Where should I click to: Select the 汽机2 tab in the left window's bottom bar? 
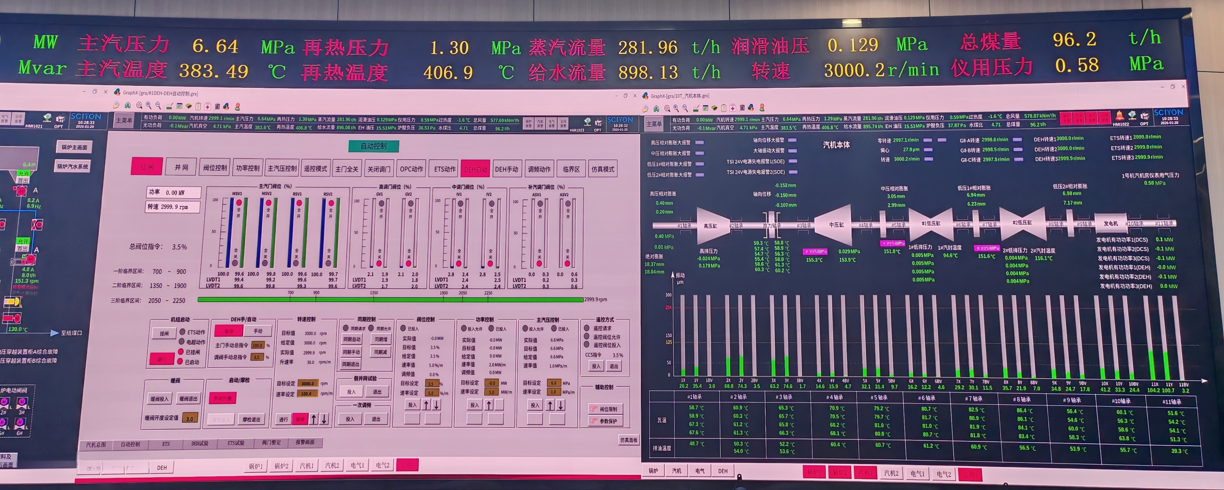pos(332,465)
